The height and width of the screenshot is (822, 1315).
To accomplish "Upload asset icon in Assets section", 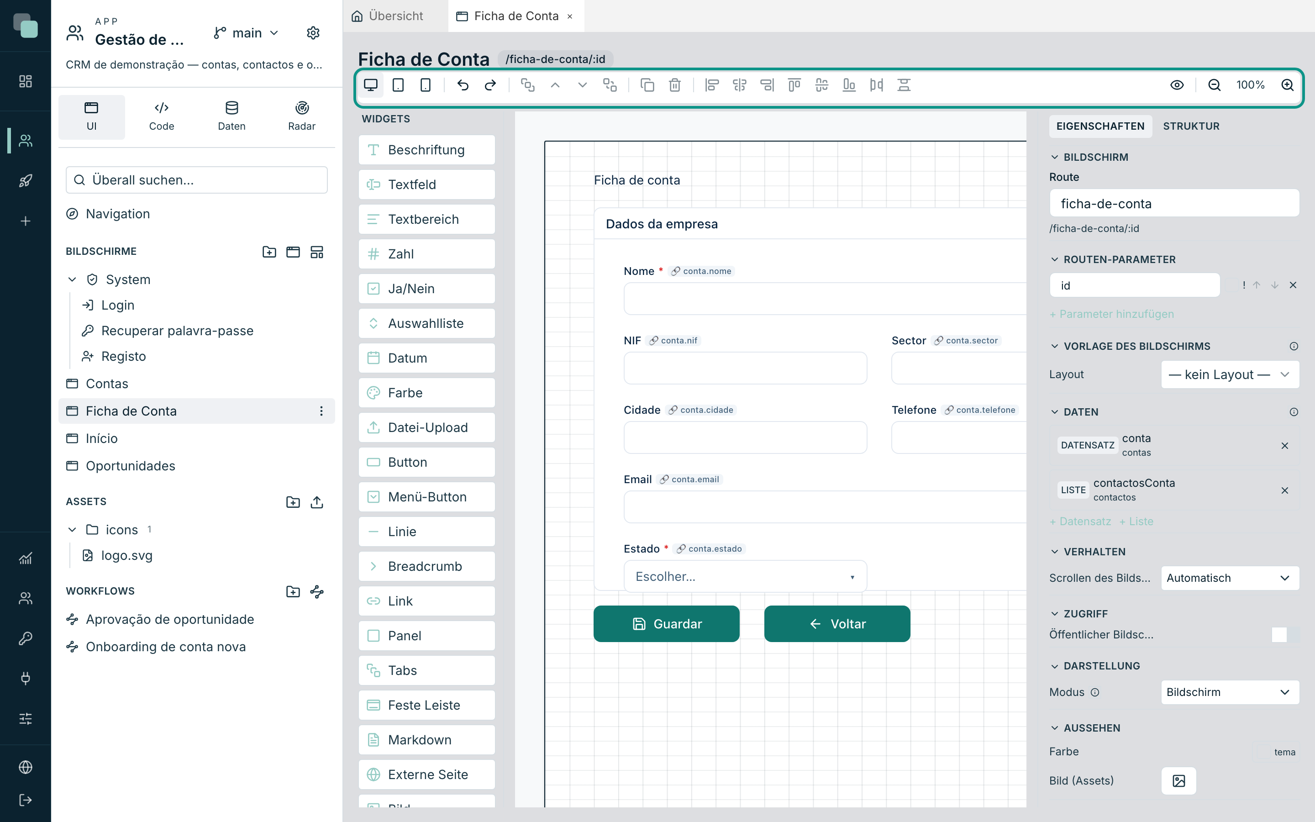I will point(317,502).
